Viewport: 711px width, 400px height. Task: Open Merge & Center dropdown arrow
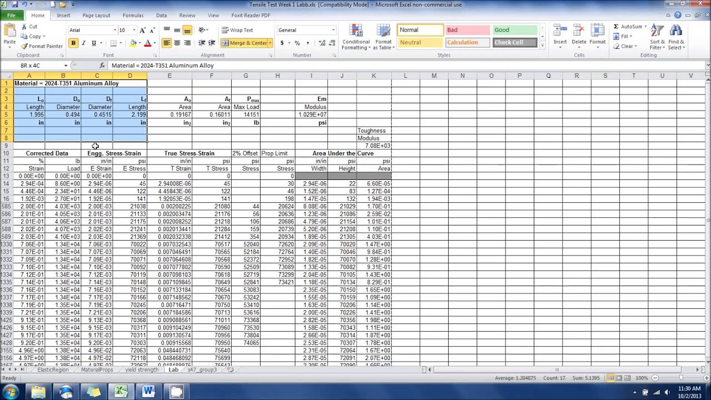tap(270, 43)
